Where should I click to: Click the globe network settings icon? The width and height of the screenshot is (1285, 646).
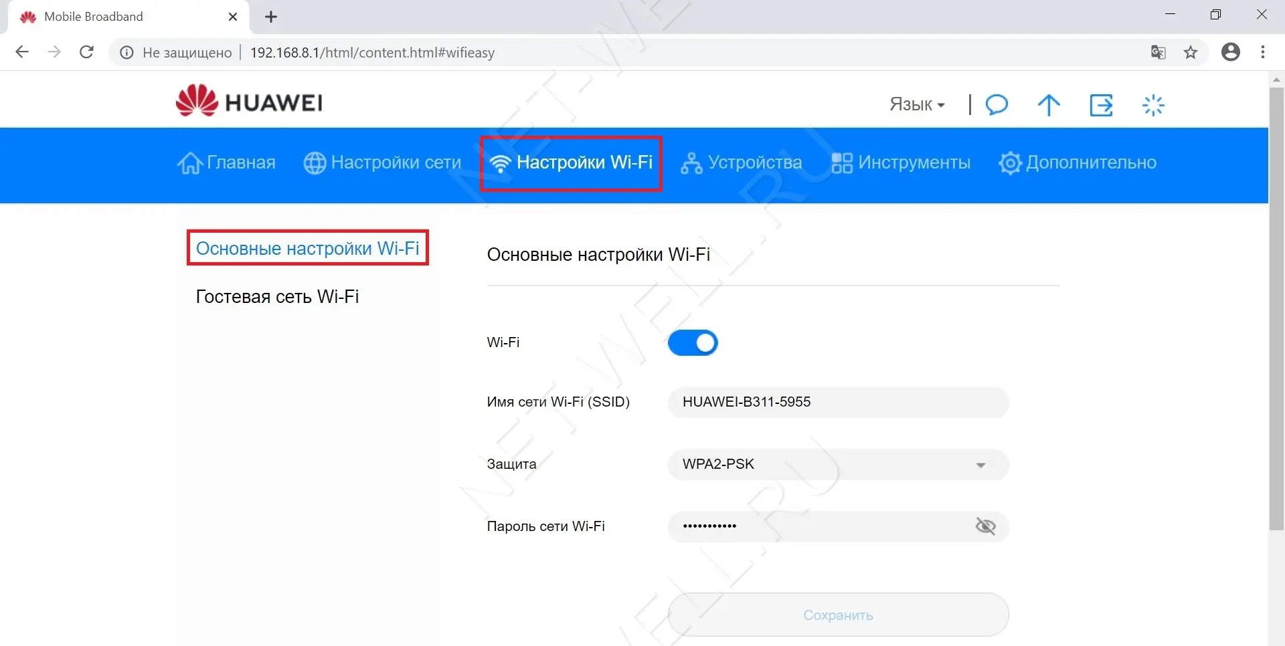pyautogui.click(x=315, y=163)
